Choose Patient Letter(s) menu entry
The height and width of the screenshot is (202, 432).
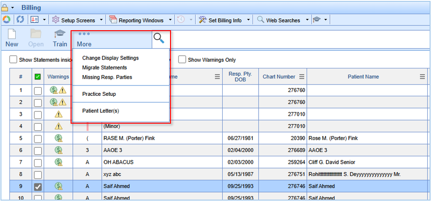(100, 111)
